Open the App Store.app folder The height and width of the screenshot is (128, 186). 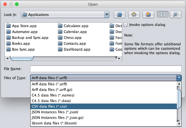pos(21,26)
